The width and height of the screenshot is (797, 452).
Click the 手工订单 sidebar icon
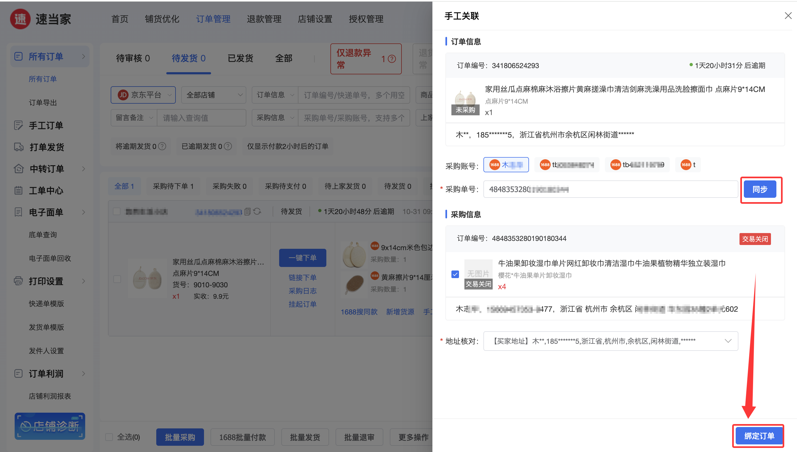point(18,125)
